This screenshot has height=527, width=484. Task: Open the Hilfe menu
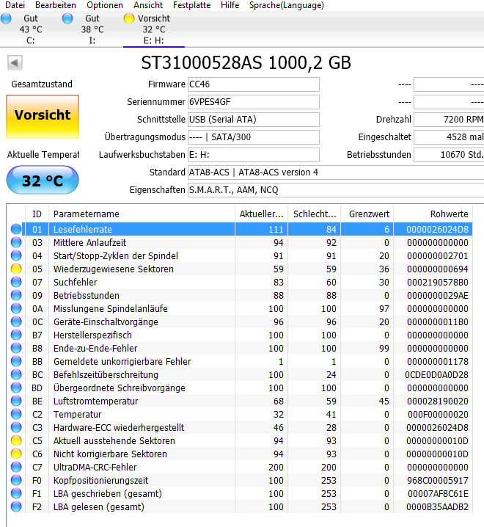tap(230, 5)
